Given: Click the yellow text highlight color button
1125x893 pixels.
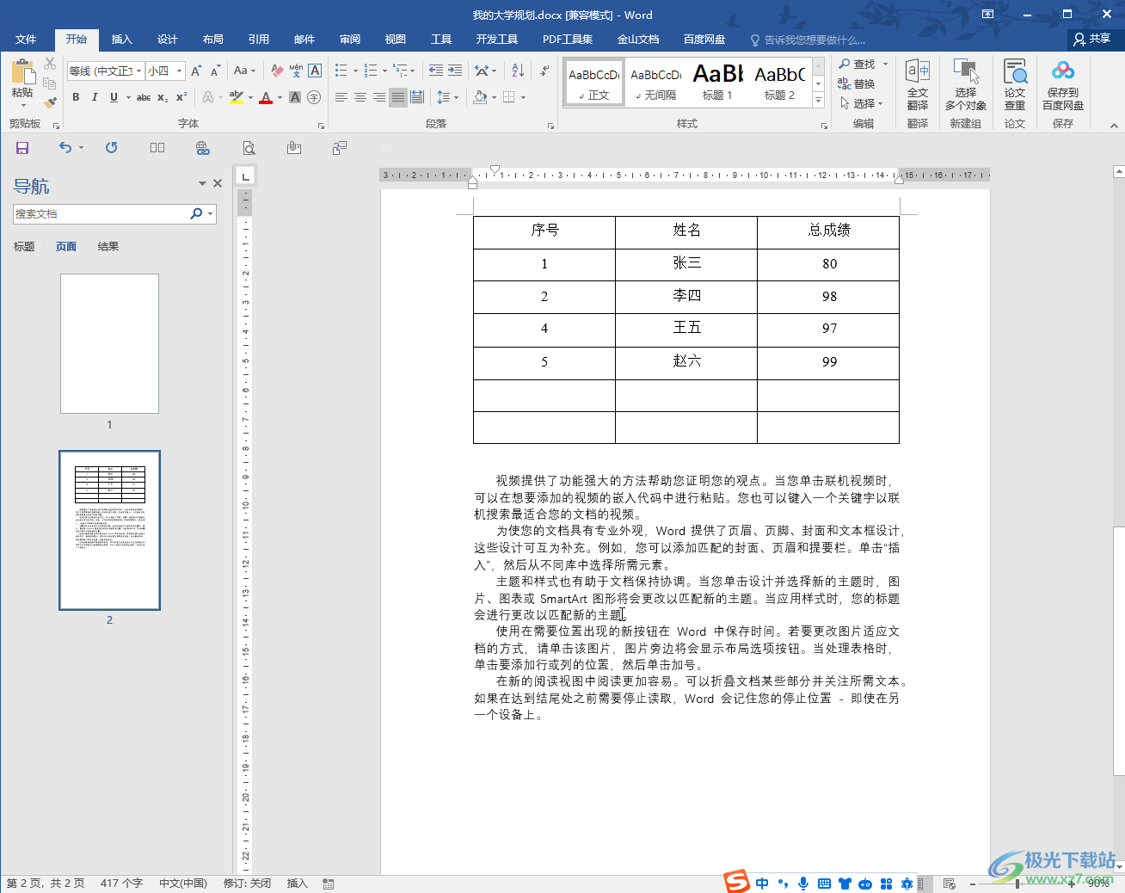Looking at the screenshot, I should (237, 97).
